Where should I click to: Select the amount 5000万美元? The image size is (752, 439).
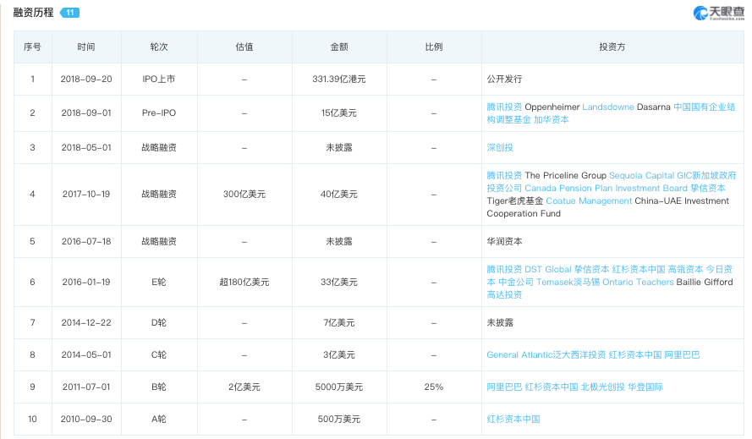(x=339, y=387)
